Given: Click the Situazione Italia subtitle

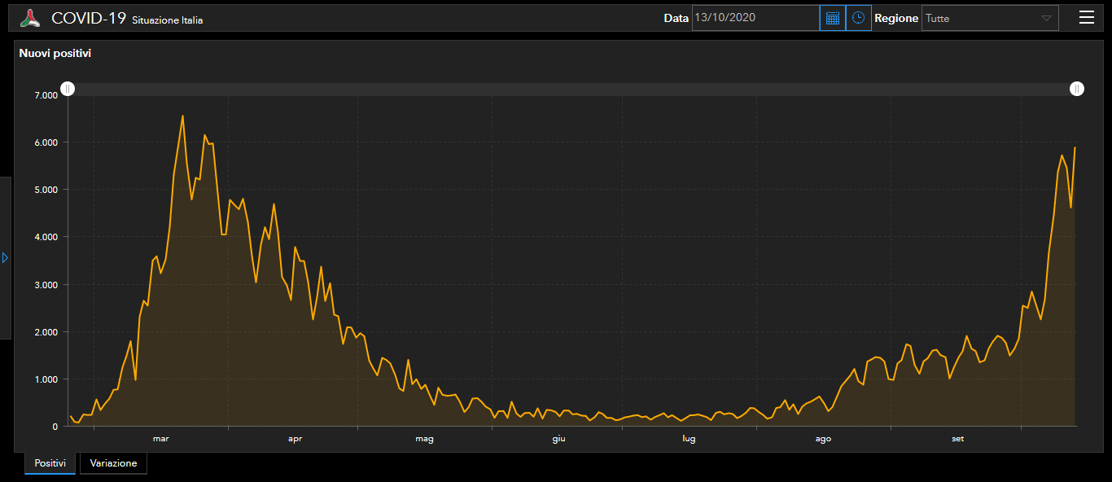Looking at the screenshot, I should pyautogui.click(x=167, y=20).
